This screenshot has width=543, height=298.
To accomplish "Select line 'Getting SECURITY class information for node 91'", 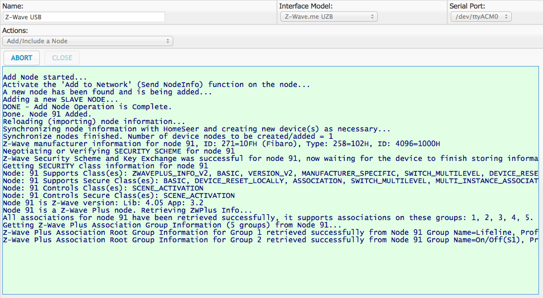I will (105, 166).
